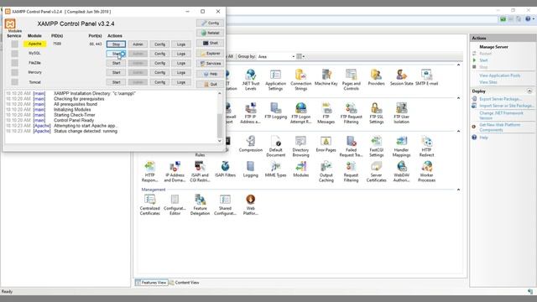Open Server Certificates feature
The image size is (537, 302).
(x=376, y=171)
